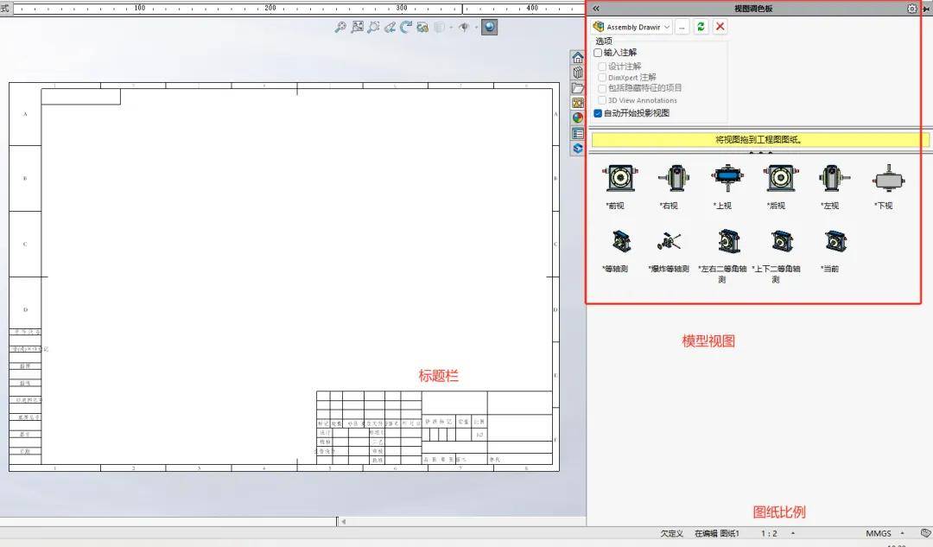The height and width of the screenshot is (547, 933).
Task: Click the status bar icon at far right
Action: click(x=925, y=533)
